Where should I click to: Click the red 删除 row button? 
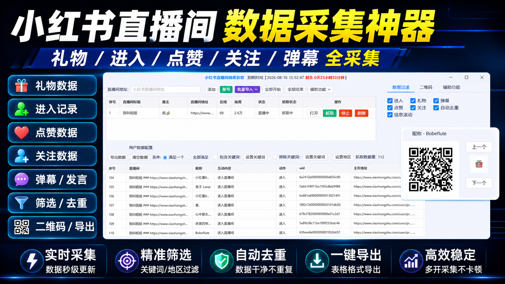click(x=361, y=113)
